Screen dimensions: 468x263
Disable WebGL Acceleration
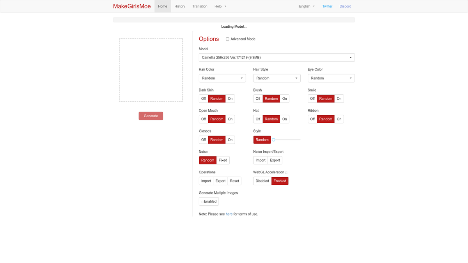[x=262, y=181]
